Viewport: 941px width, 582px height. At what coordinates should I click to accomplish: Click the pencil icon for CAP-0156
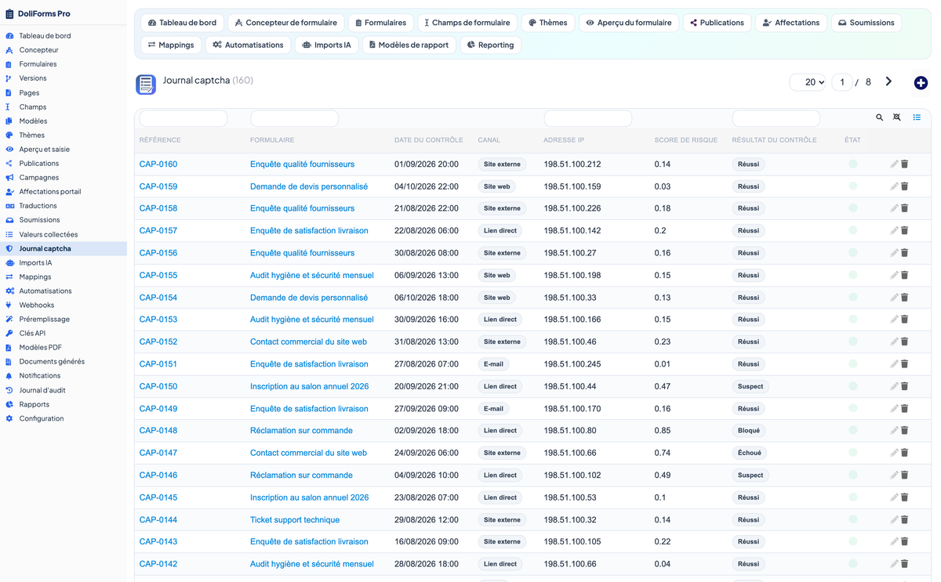pos(894,253)
